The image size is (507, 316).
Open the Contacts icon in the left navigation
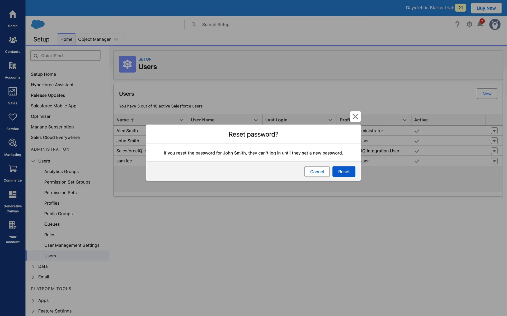point(12,40)
